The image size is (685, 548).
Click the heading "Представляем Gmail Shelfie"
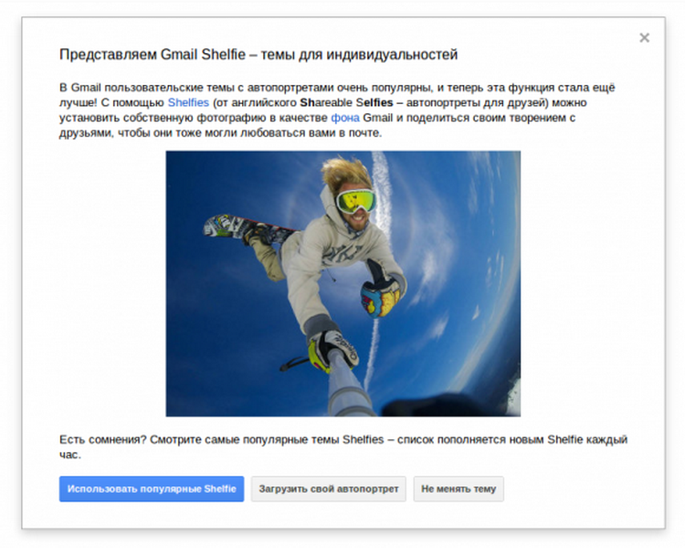(x=153, y=55)
